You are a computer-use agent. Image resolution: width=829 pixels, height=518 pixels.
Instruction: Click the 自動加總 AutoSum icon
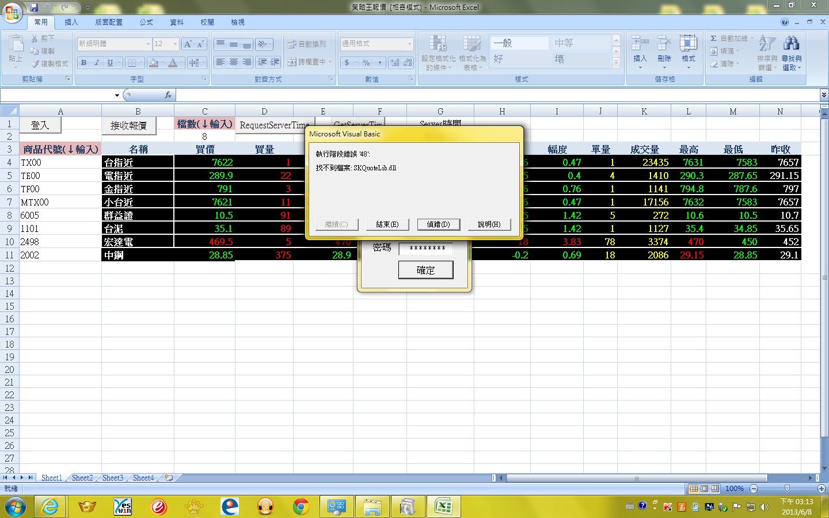[714, 38]
